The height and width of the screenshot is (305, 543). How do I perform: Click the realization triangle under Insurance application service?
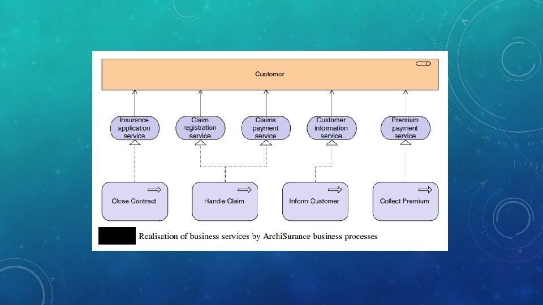[135, 142]
